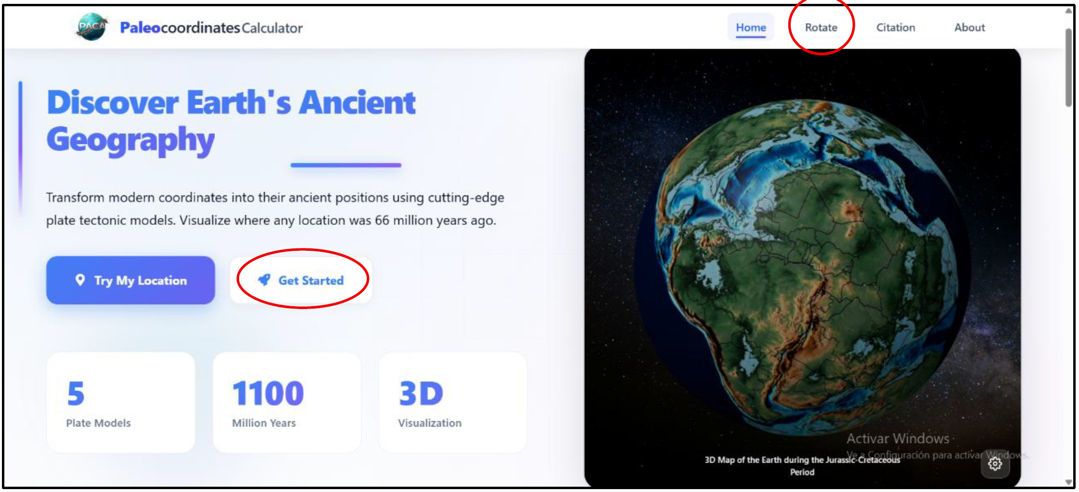Click the 3D Earth globe
Viewport: 1079px width, 492px height.
point(803,267)
